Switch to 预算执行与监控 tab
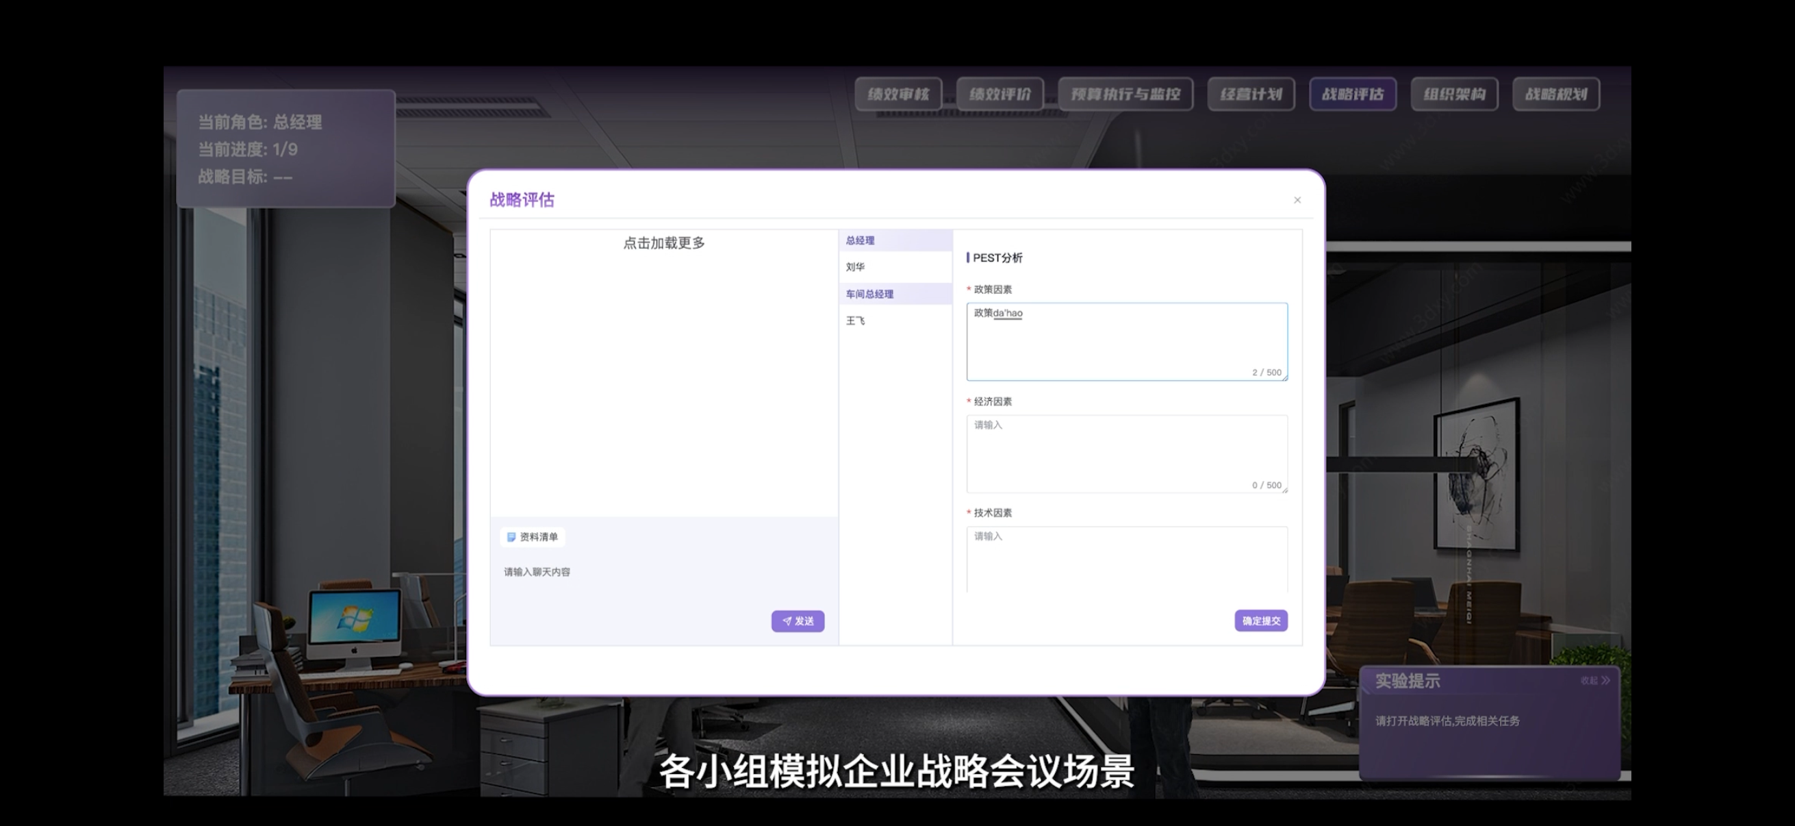The width and height of the screenshot is (1795, 826). [1125, 94]
